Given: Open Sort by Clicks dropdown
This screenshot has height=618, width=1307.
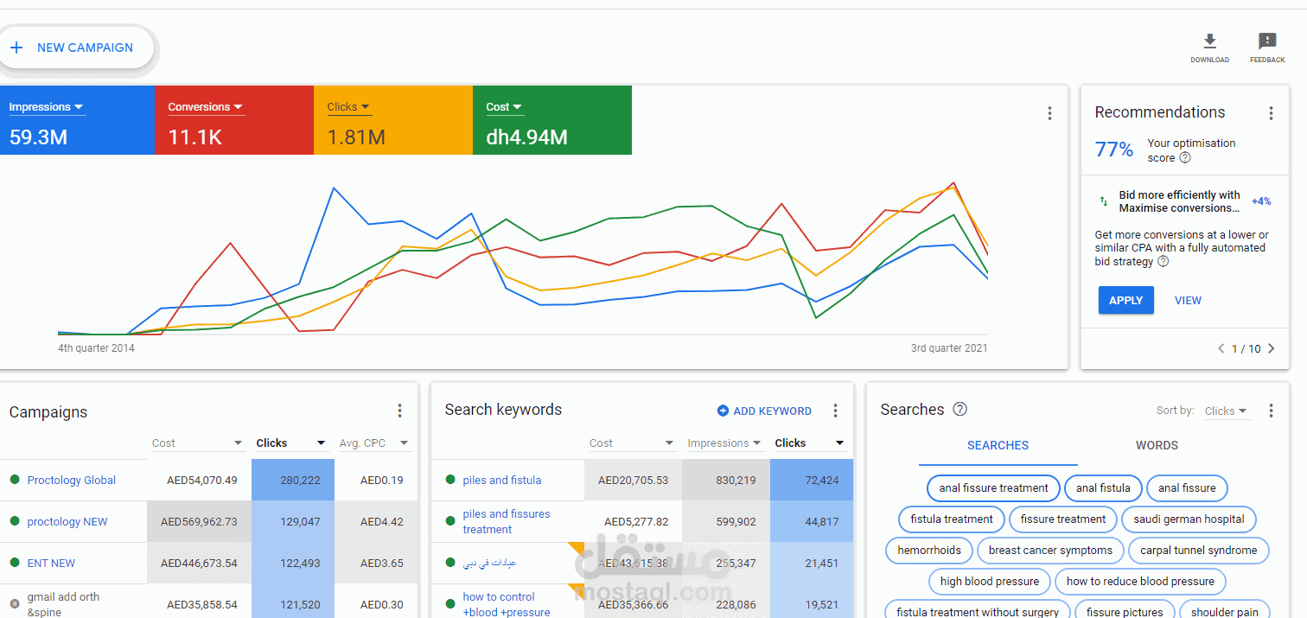Looking at the screenshot, I should click(1227, 411).
